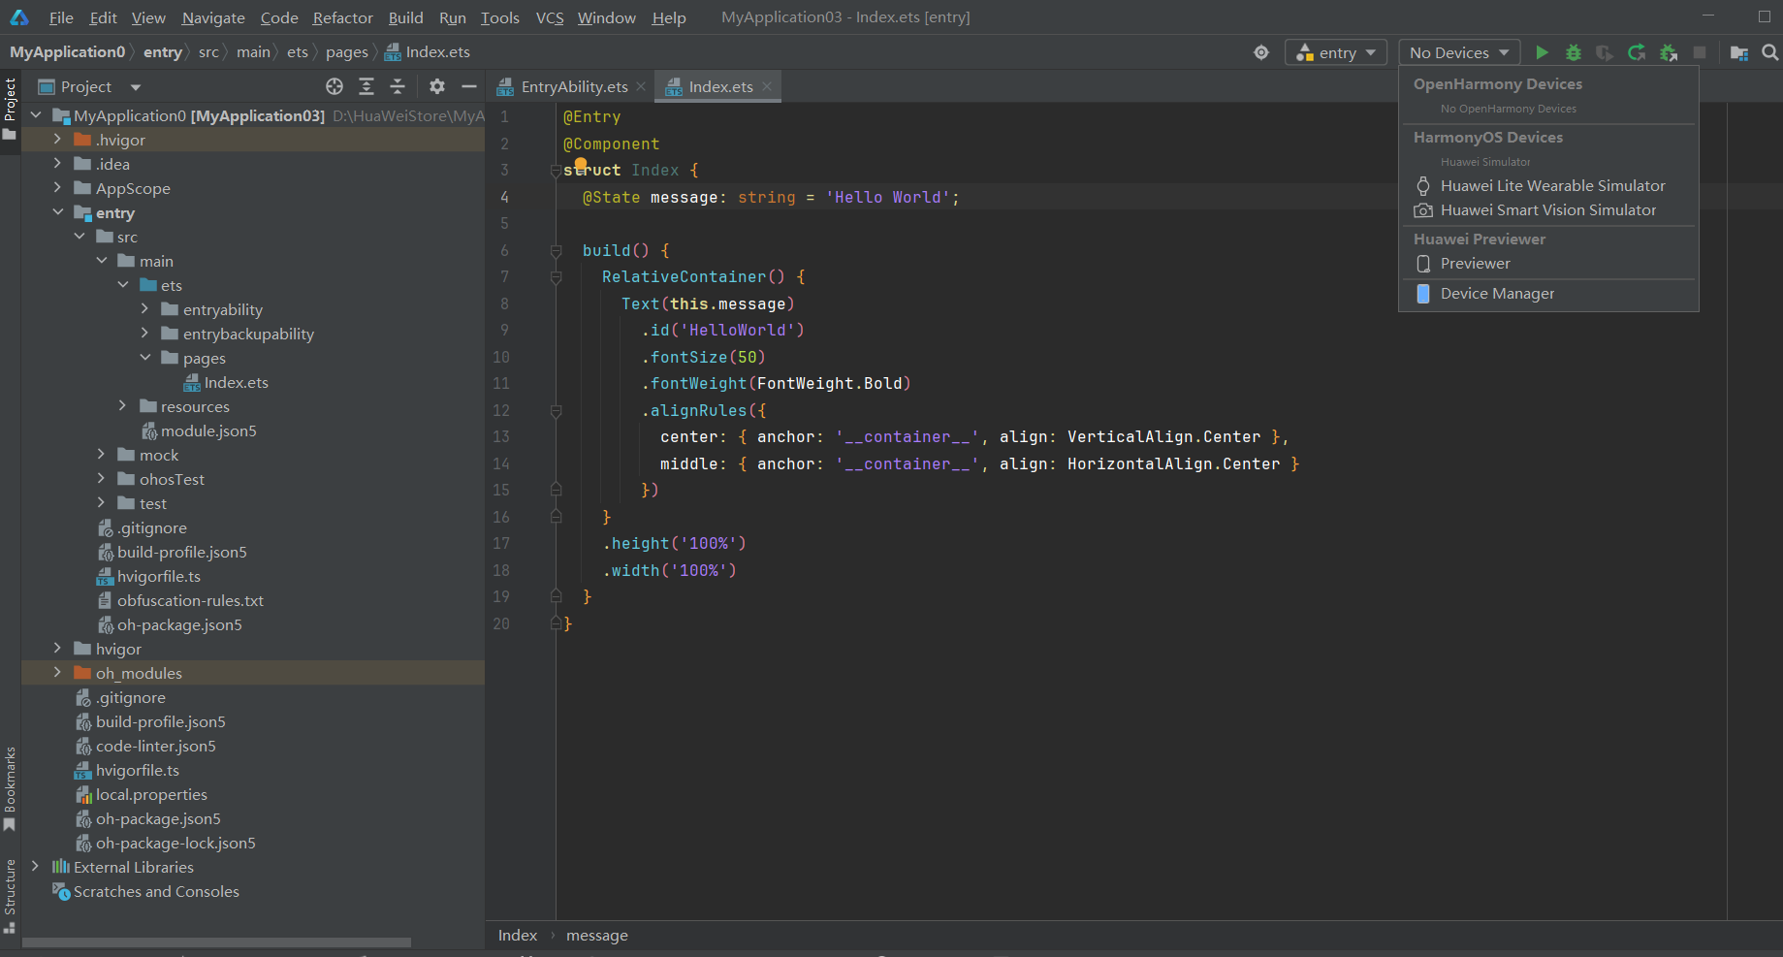Click line number 10 in gutter
The image size is (1783, 957).
[500, 357]
